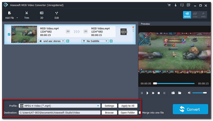
Task: Add audio track with plus icon
Action: point(68,41)
